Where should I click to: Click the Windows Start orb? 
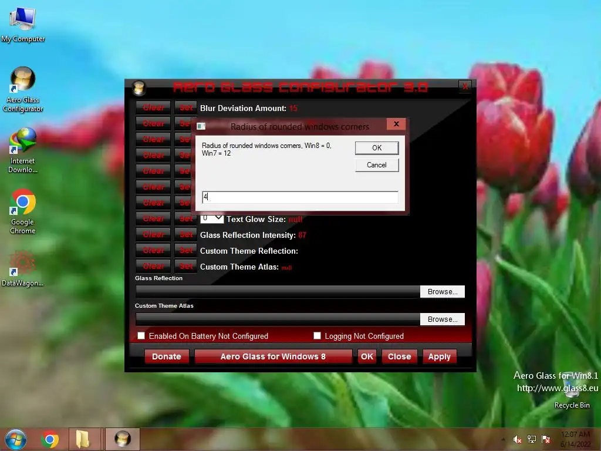(x=16, y=439)
